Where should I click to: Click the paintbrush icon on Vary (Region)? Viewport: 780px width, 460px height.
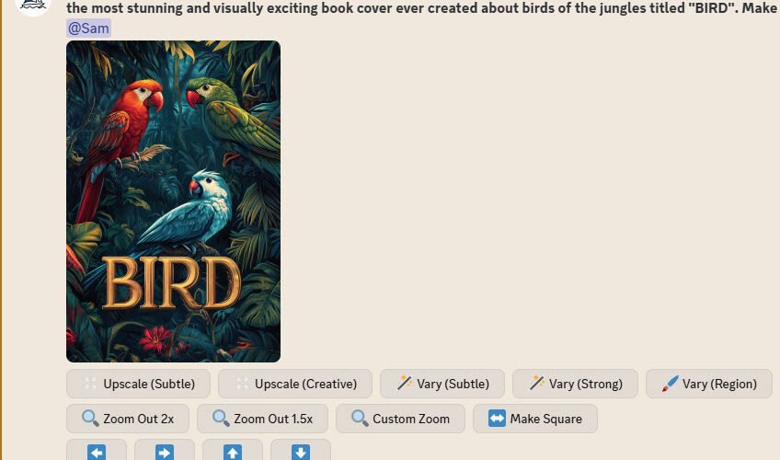pyautogui.click(x=670, y=384)
